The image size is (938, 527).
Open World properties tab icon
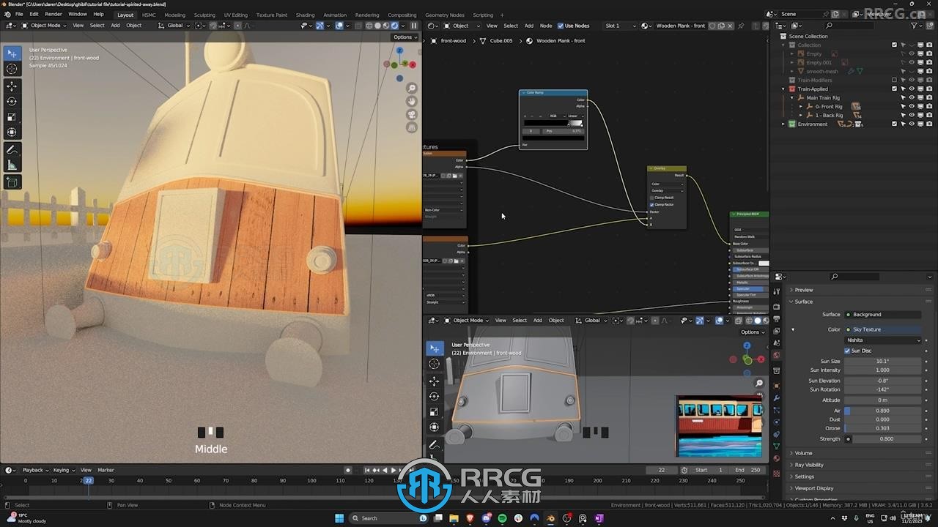777,355
